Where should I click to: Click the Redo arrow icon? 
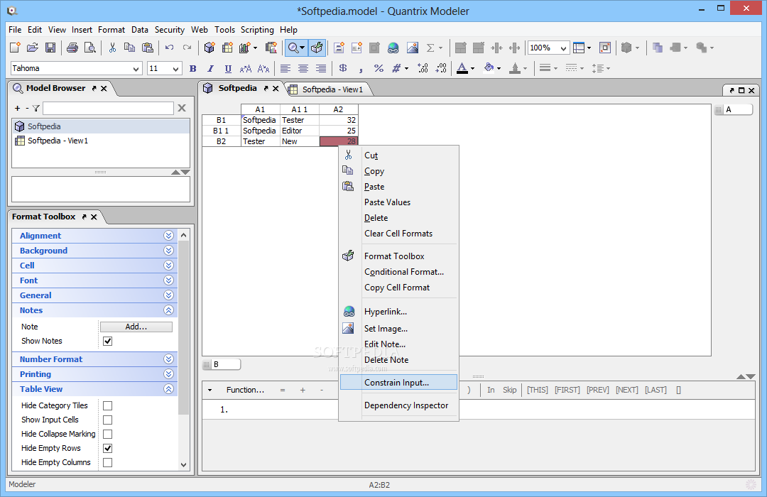tap(187, 48)
